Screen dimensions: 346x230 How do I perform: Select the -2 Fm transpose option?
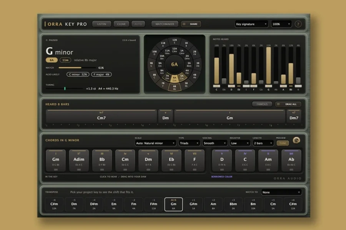(x=134, y=204)
